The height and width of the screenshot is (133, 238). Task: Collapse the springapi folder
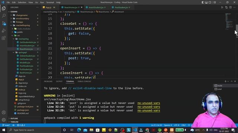coord(24,52)
